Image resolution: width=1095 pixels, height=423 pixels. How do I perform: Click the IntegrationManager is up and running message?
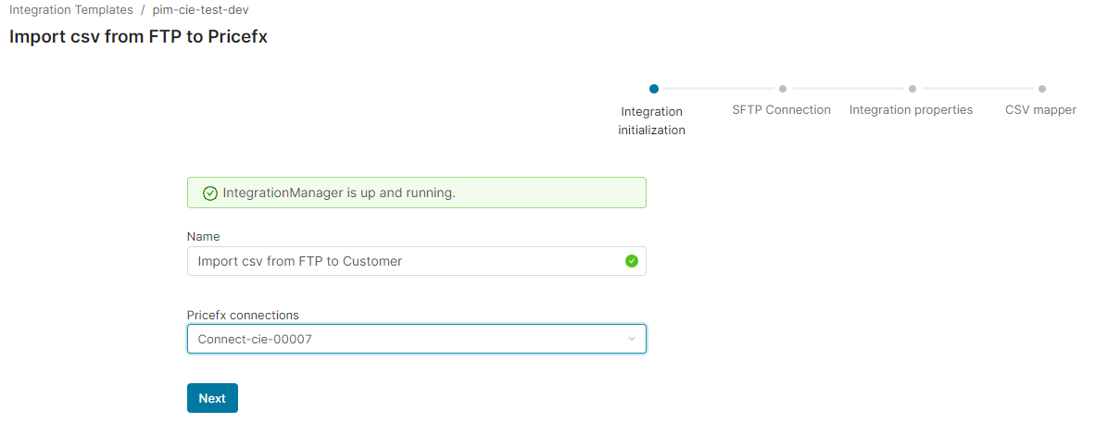pos(339,193)
